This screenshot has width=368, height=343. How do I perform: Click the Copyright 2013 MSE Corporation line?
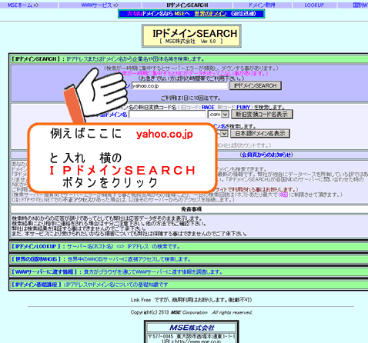click(x=192, y=312)
